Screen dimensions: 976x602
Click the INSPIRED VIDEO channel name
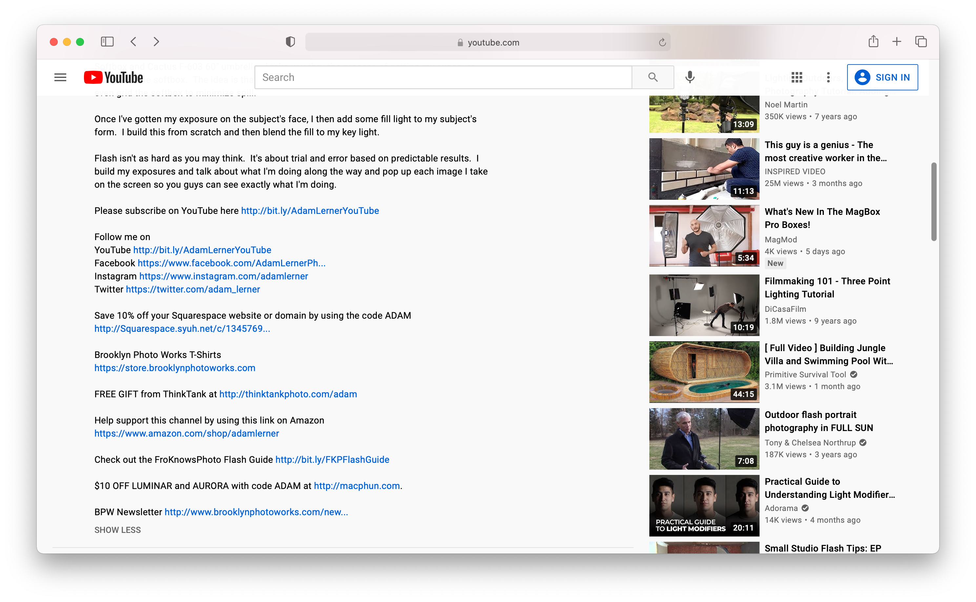coord(795,172)
